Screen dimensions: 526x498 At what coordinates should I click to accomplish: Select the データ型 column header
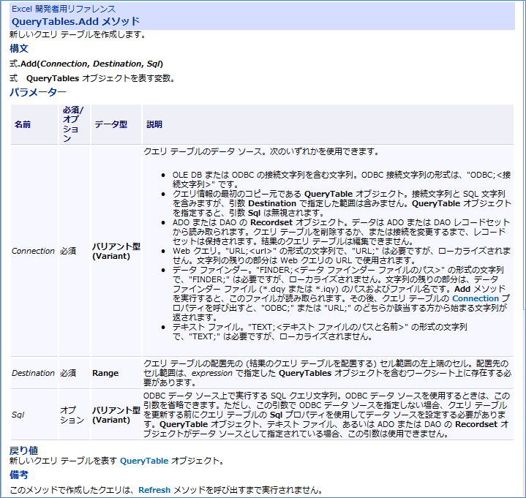(110, 124)
